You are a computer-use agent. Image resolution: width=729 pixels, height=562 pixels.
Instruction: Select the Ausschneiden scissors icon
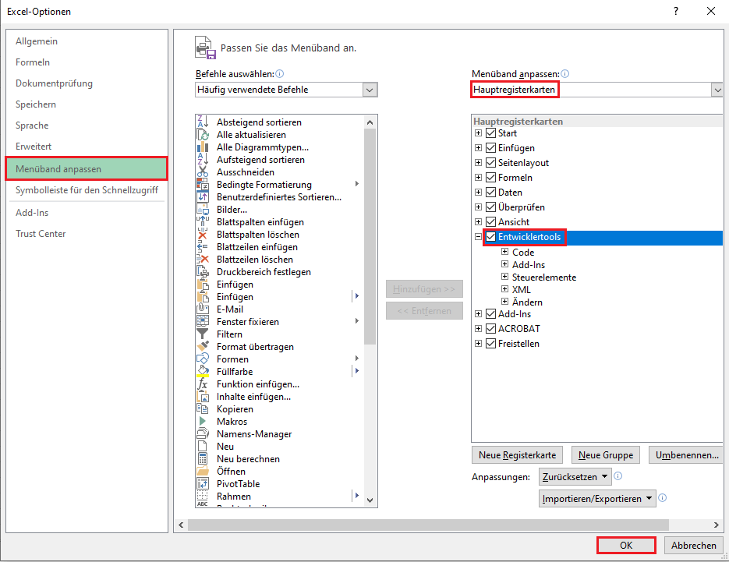[x=203, y=172]
